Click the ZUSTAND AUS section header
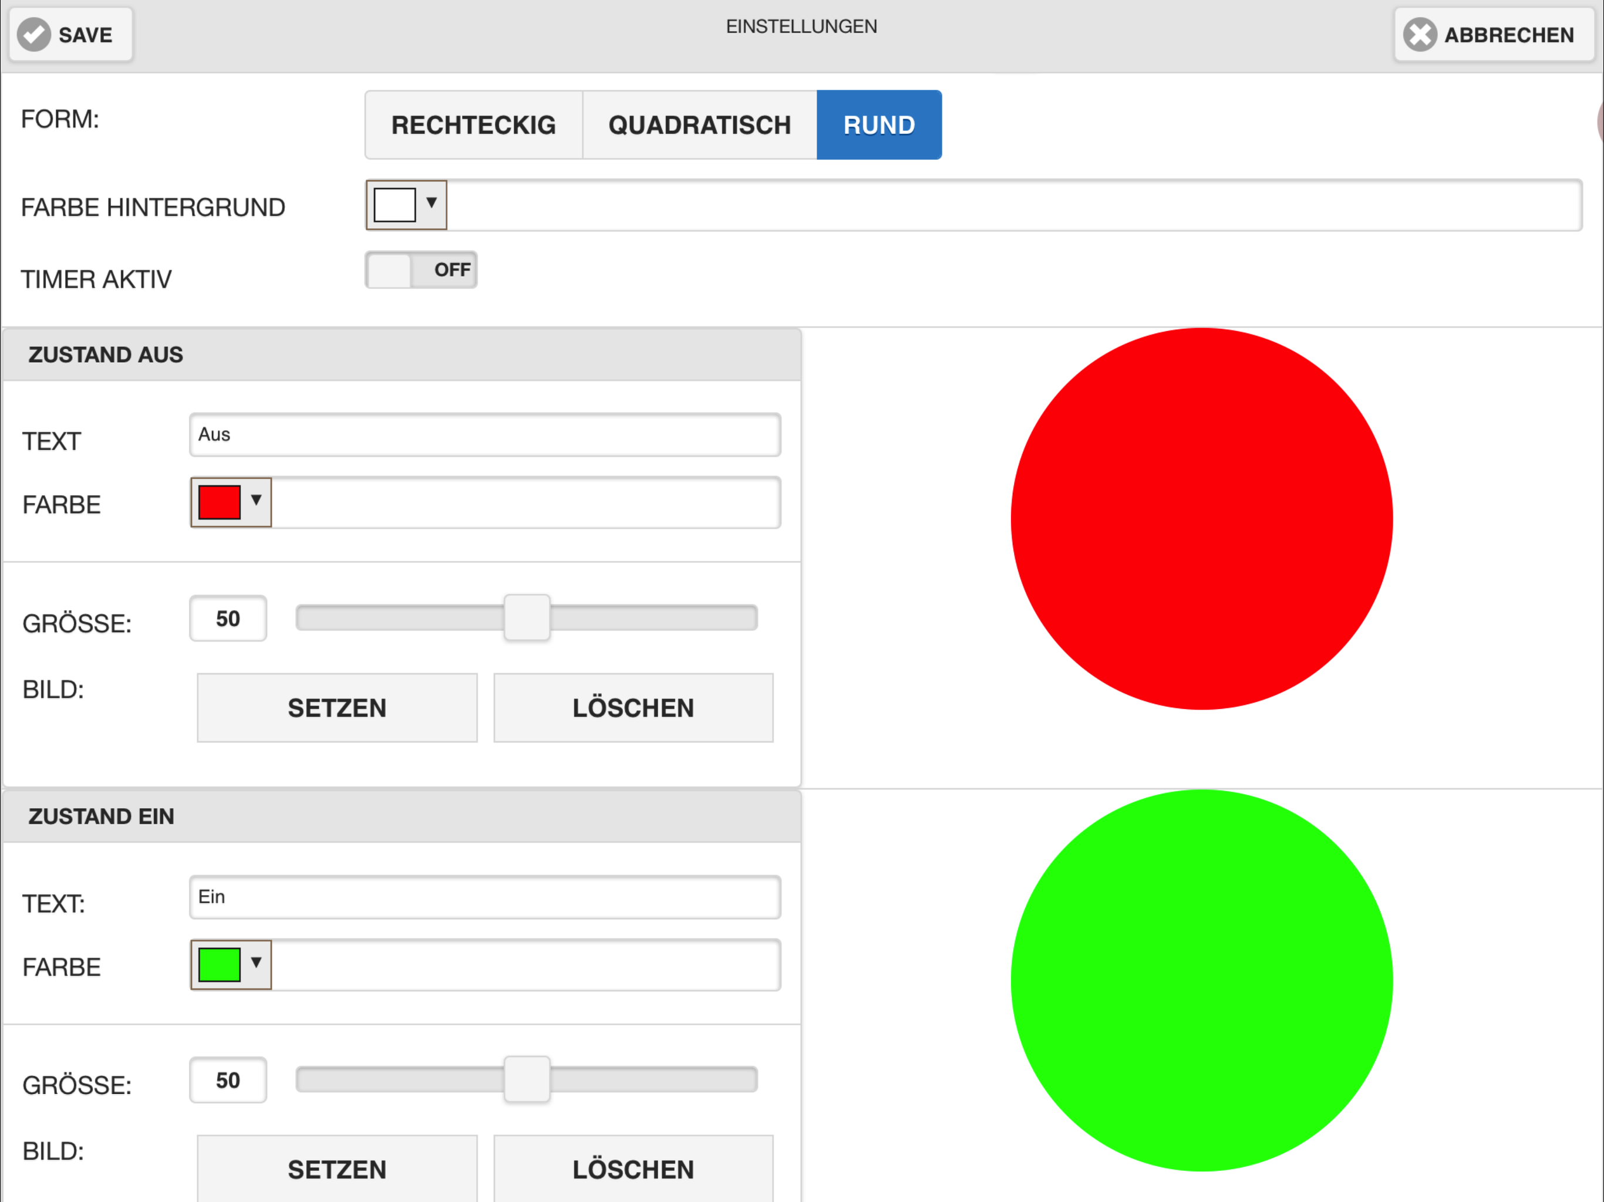This screenshot has height=1202, width=1604. point(402,354)
